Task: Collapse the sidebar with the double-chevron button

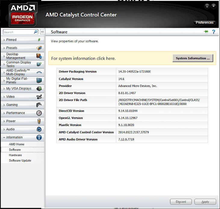Action: click(42, 32)
